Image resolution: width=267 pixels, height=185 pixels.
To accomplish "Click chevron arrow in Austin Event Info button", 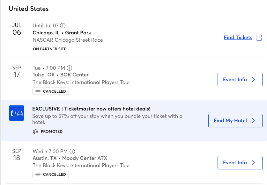I will (253, 163).
